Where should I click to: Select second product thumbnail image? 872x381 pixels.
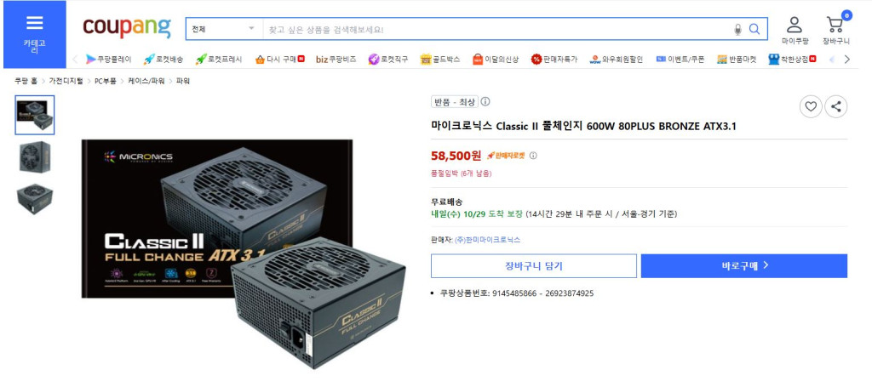pos(34,157)
